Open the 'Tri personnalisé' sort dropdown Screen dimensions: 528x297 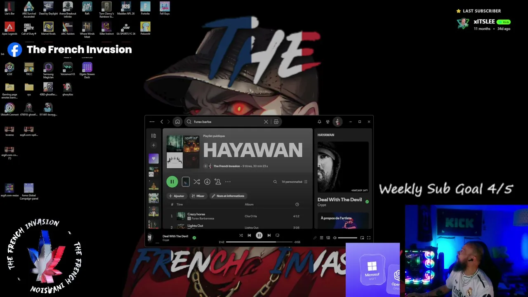(295, 181)
